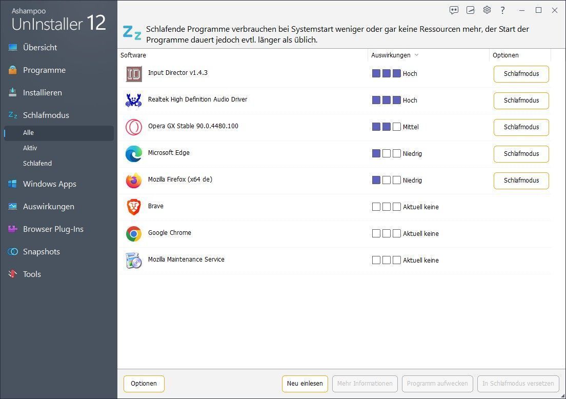The height and width of the screenshot is (399, 566).
Task: Open Auswirkungen column sort dropdown arrow
Action: coord(416,55)
